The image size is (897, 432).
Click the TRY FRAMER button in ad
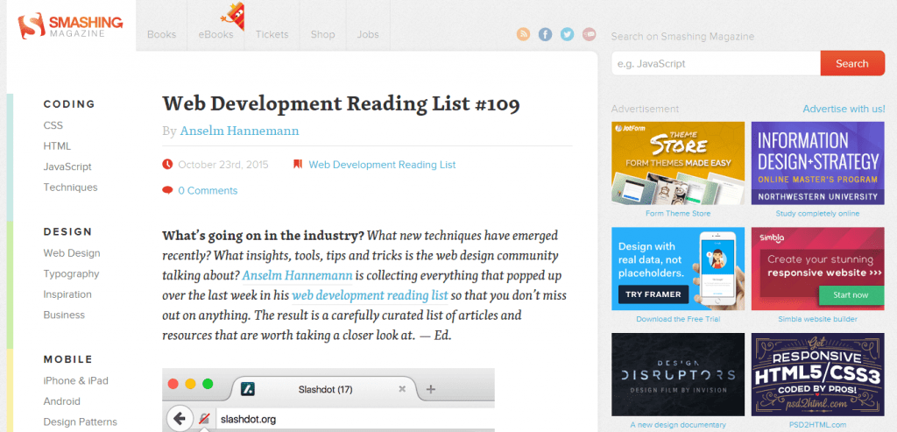tap(653, 294)
